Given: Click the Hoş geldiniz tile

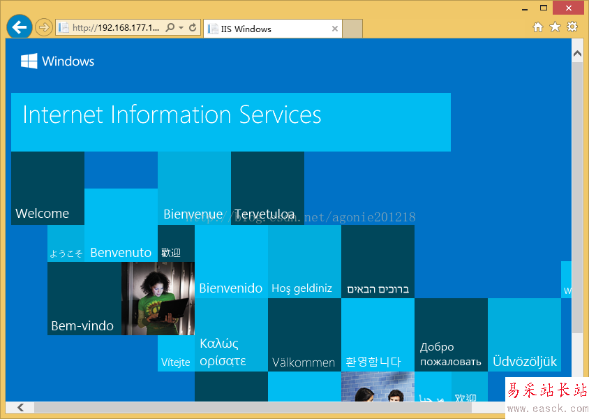Looking at the screenshot, I should pyautogui.click(x=305, y=262).
